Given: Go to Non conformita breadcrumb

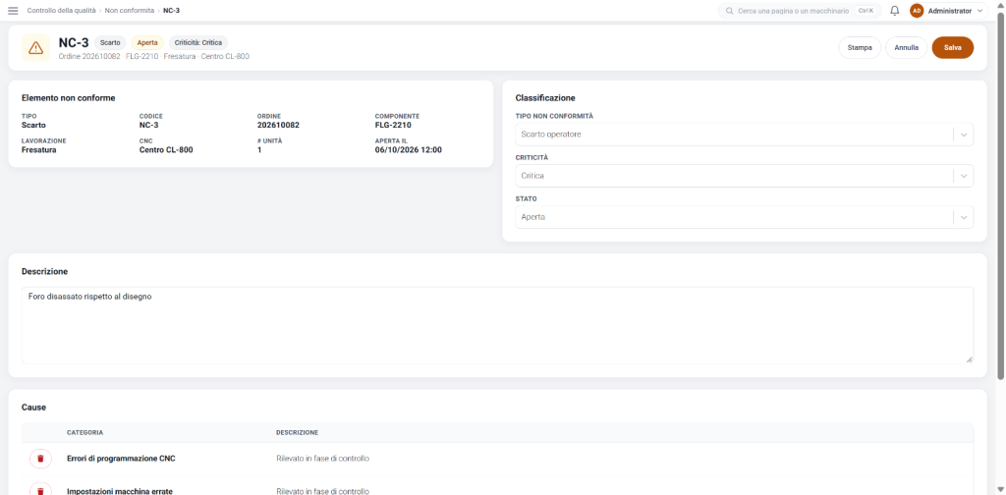Looking at the screenshot, I should [x=130, y=11].
